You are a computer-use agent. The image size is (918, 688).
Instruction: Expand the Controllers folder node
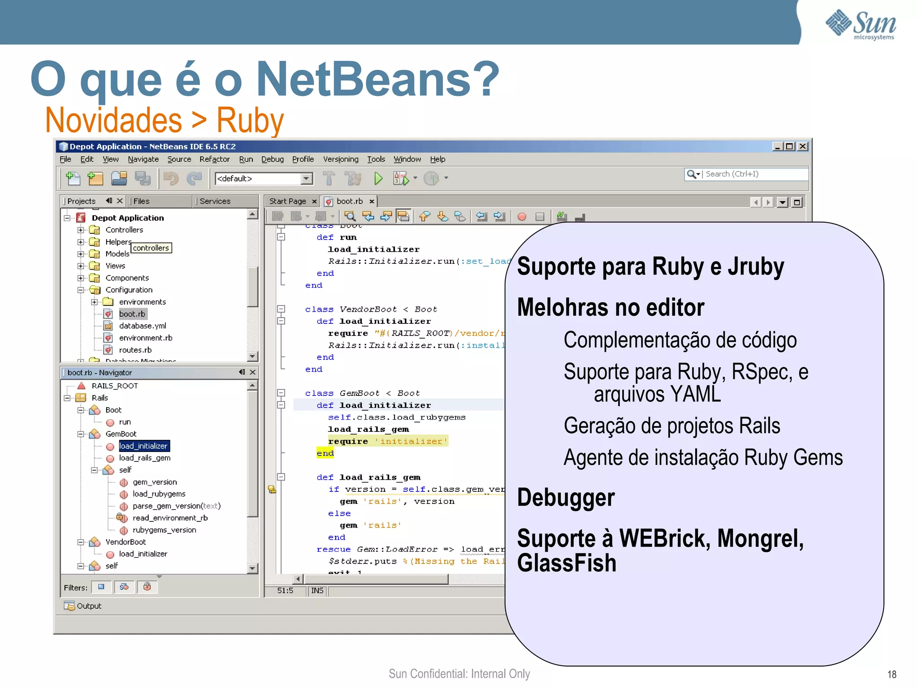81,230
